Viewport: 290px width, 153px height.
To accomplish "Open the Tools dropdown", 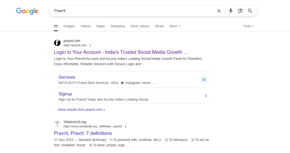I will (x=248, y=26).
